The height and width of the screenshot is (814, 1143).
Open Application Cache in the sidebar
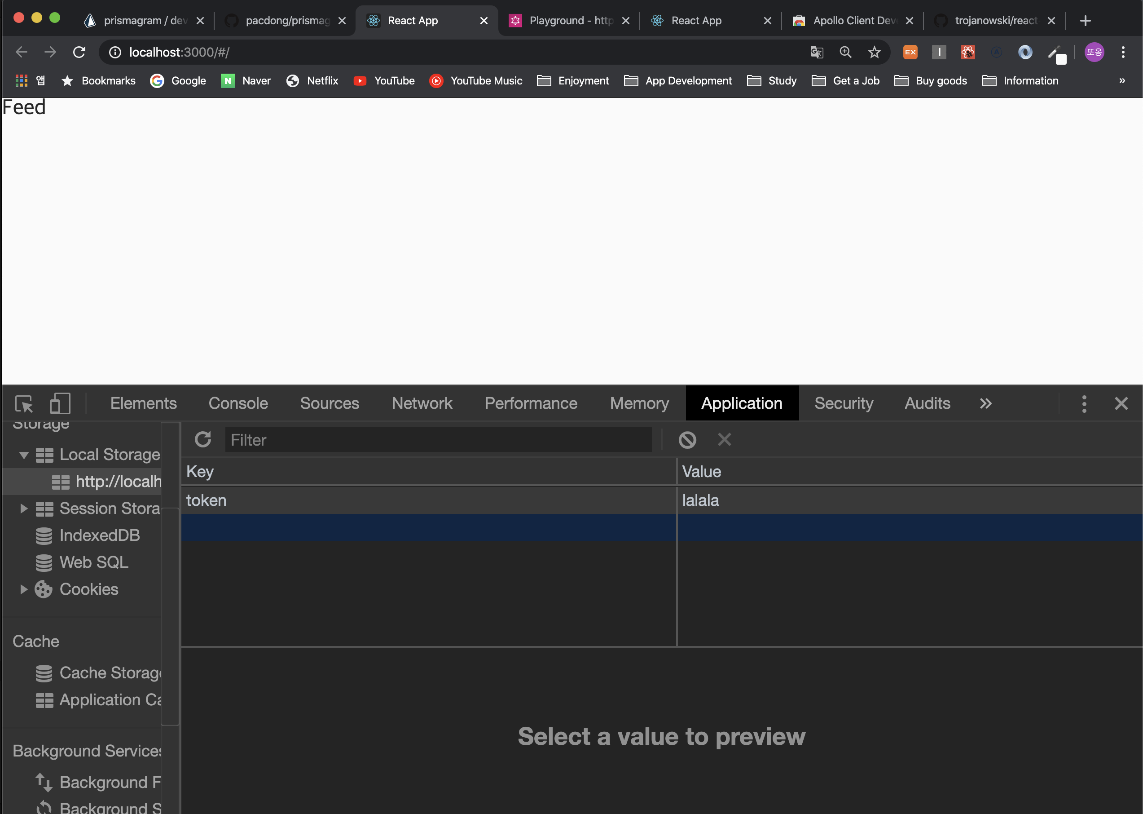pos(98,700)
